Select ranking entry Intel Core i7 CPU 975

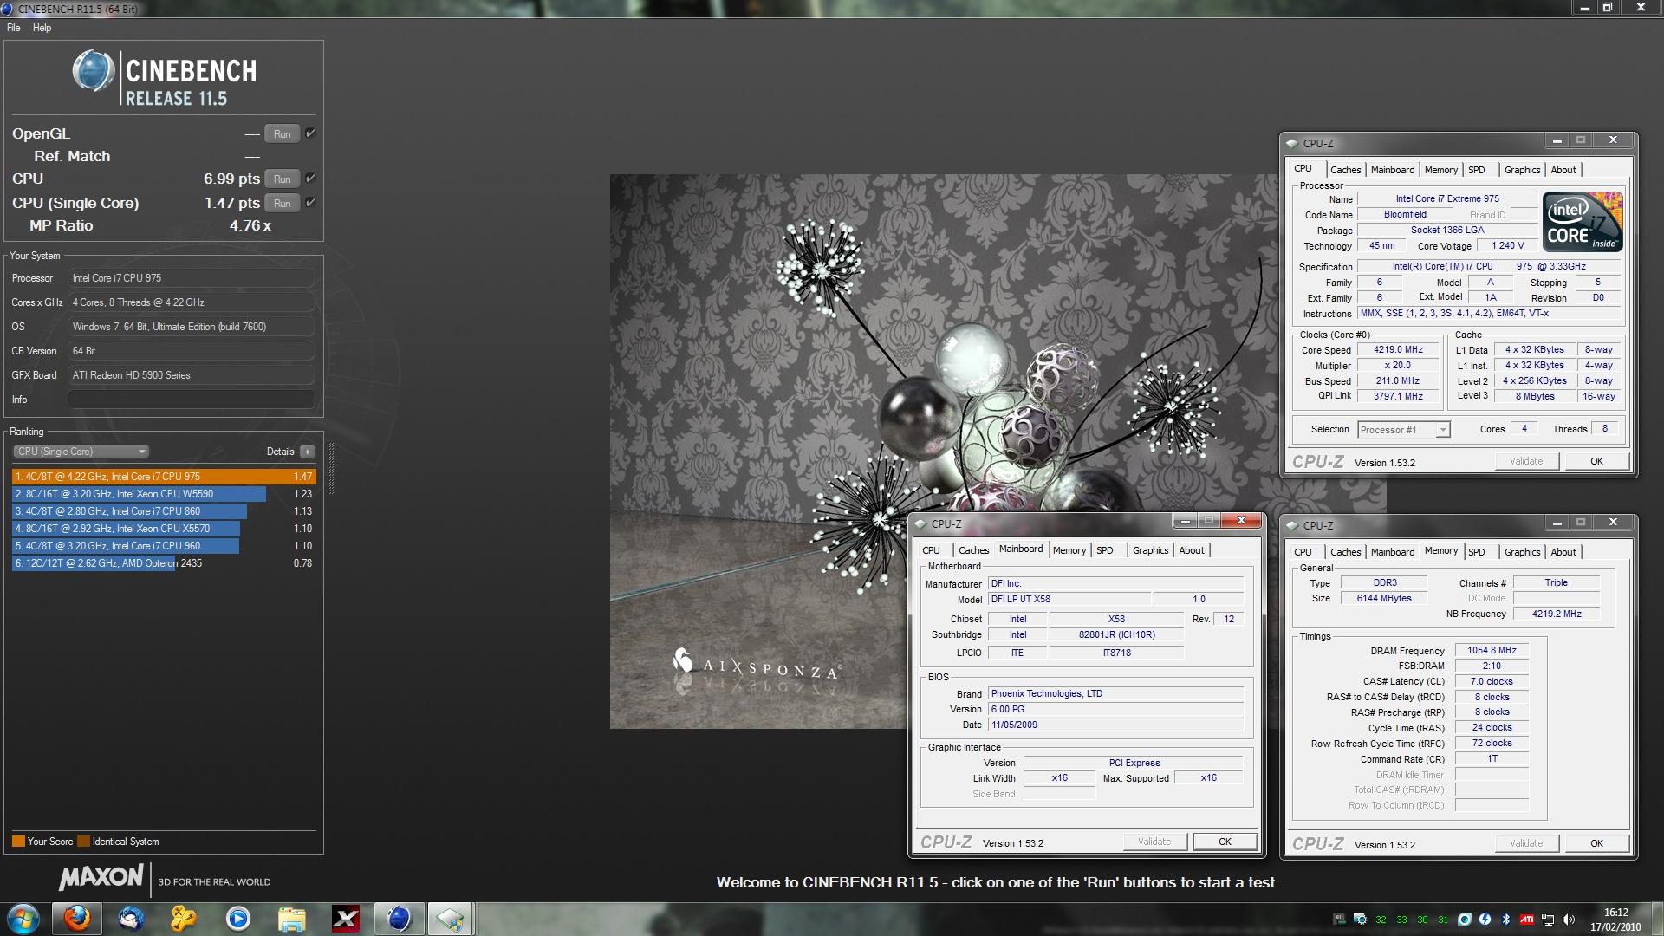(x=164, y=477)
